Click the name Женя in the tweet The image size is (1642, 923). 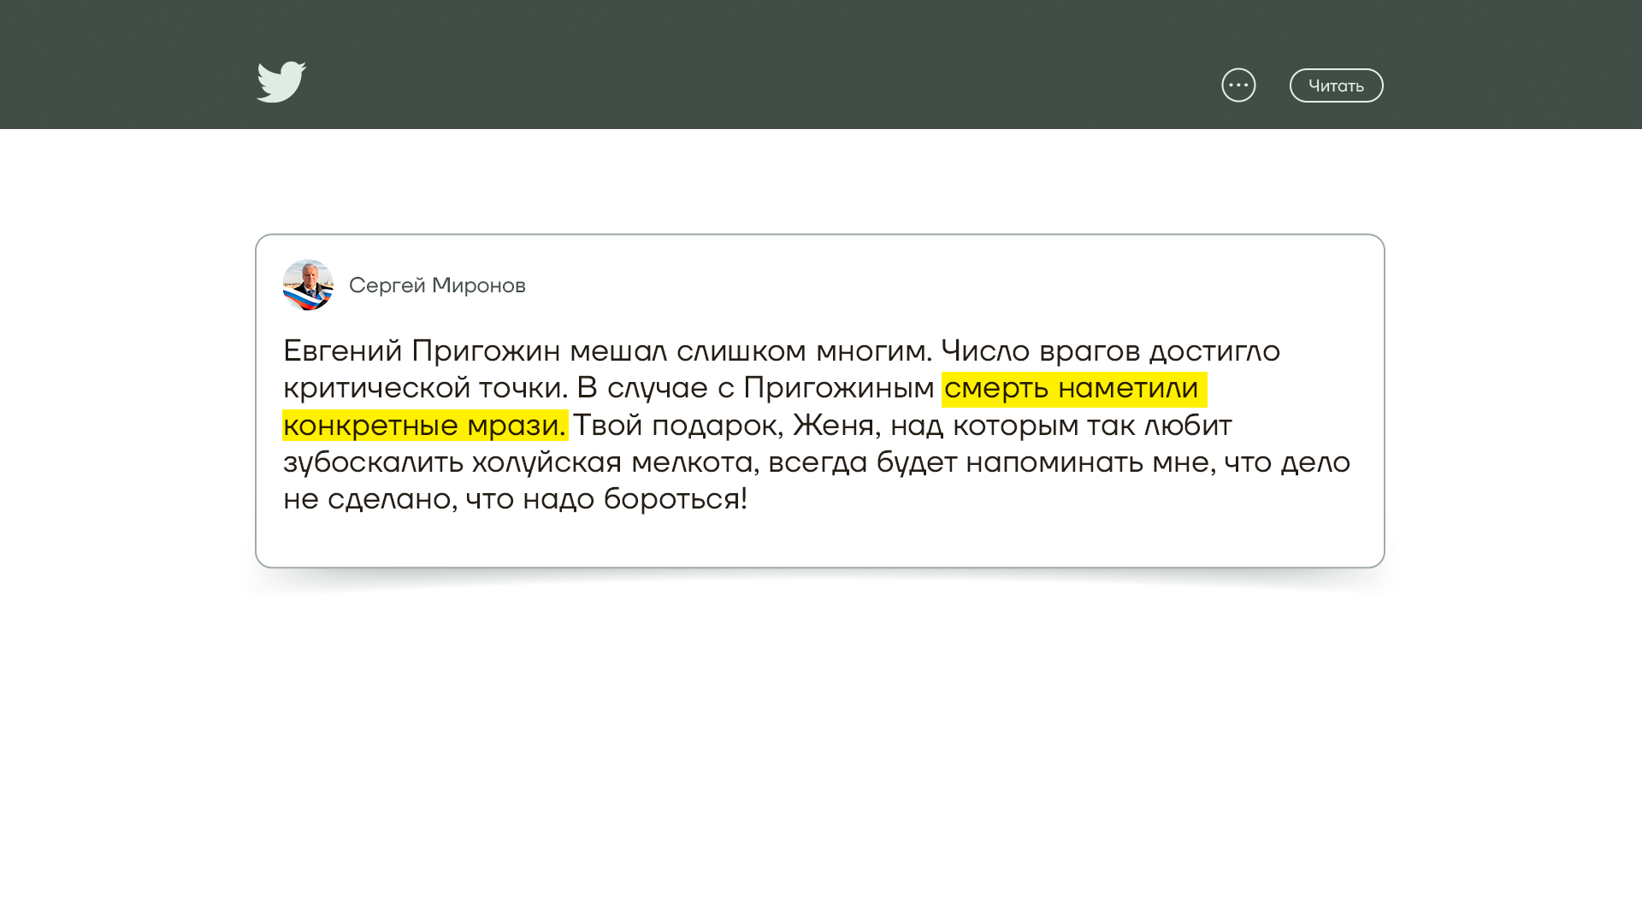coord(834,426)
